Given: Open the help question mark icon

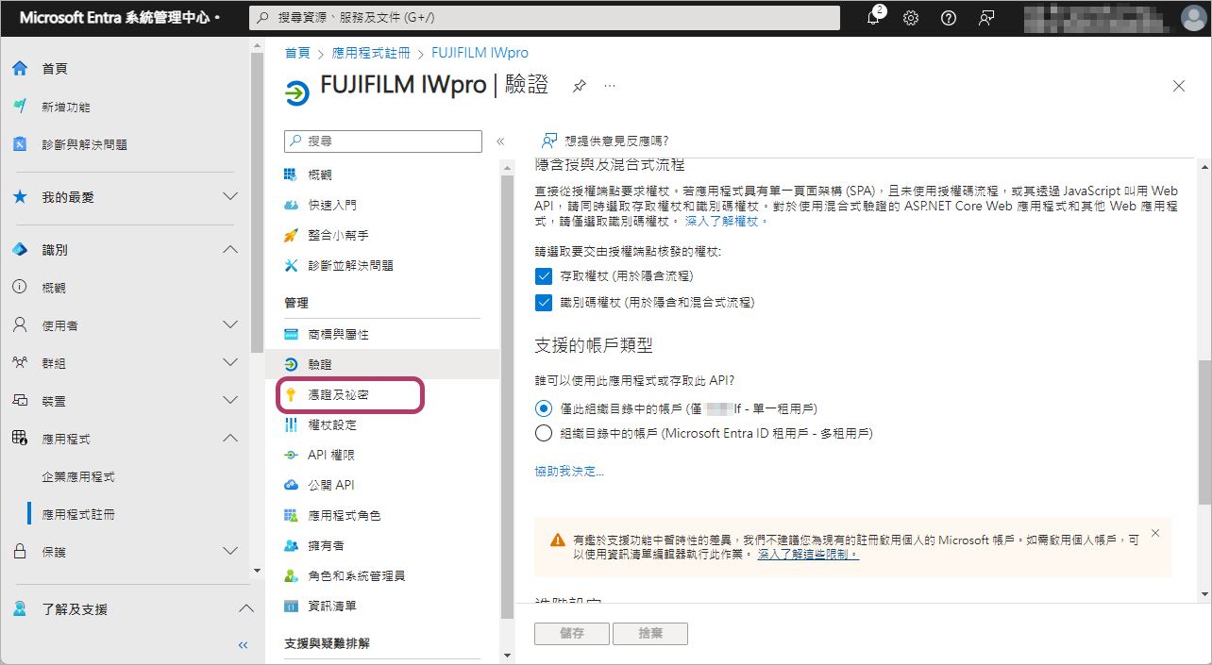Looking at the screenshot, I should (949, 18).
